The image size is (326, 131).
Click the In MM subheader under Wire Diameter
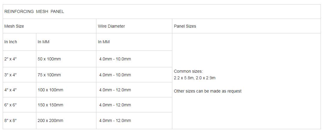134,42
